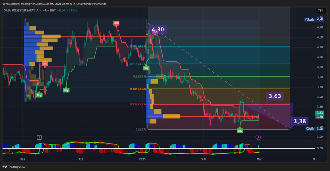
Task: Click the SASA POLYESTER SANAYİ A.Ş. symbol title
Action: click(23, 10)
